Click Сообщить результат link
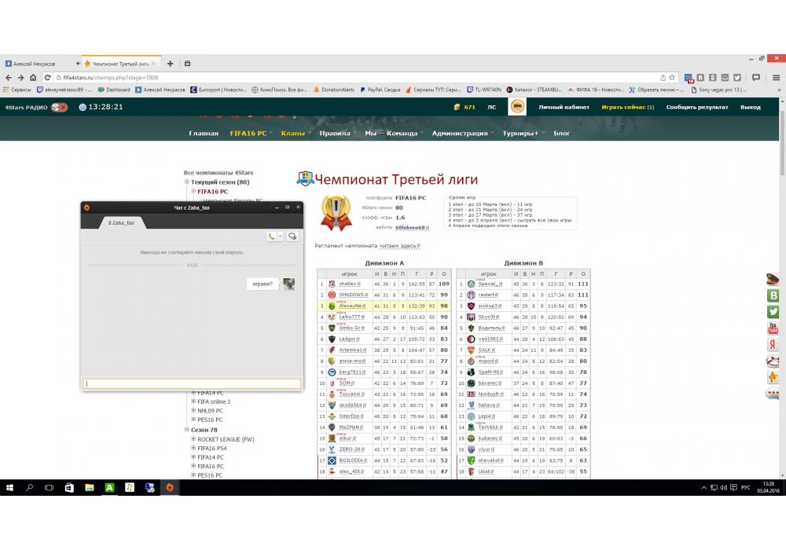Image resolution: width=786 pixels, height=550 pixels. click(697, 107)
